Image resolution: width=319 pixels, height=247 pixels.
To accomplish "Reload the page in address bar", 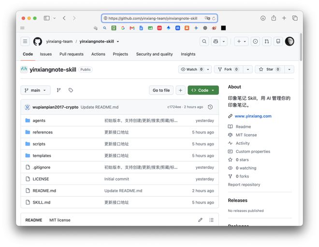I will coord(214,18).
